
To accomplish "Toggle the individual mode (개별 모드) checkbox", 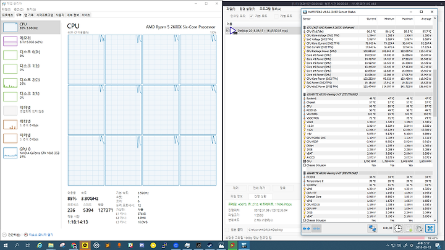I will point(276,16).
